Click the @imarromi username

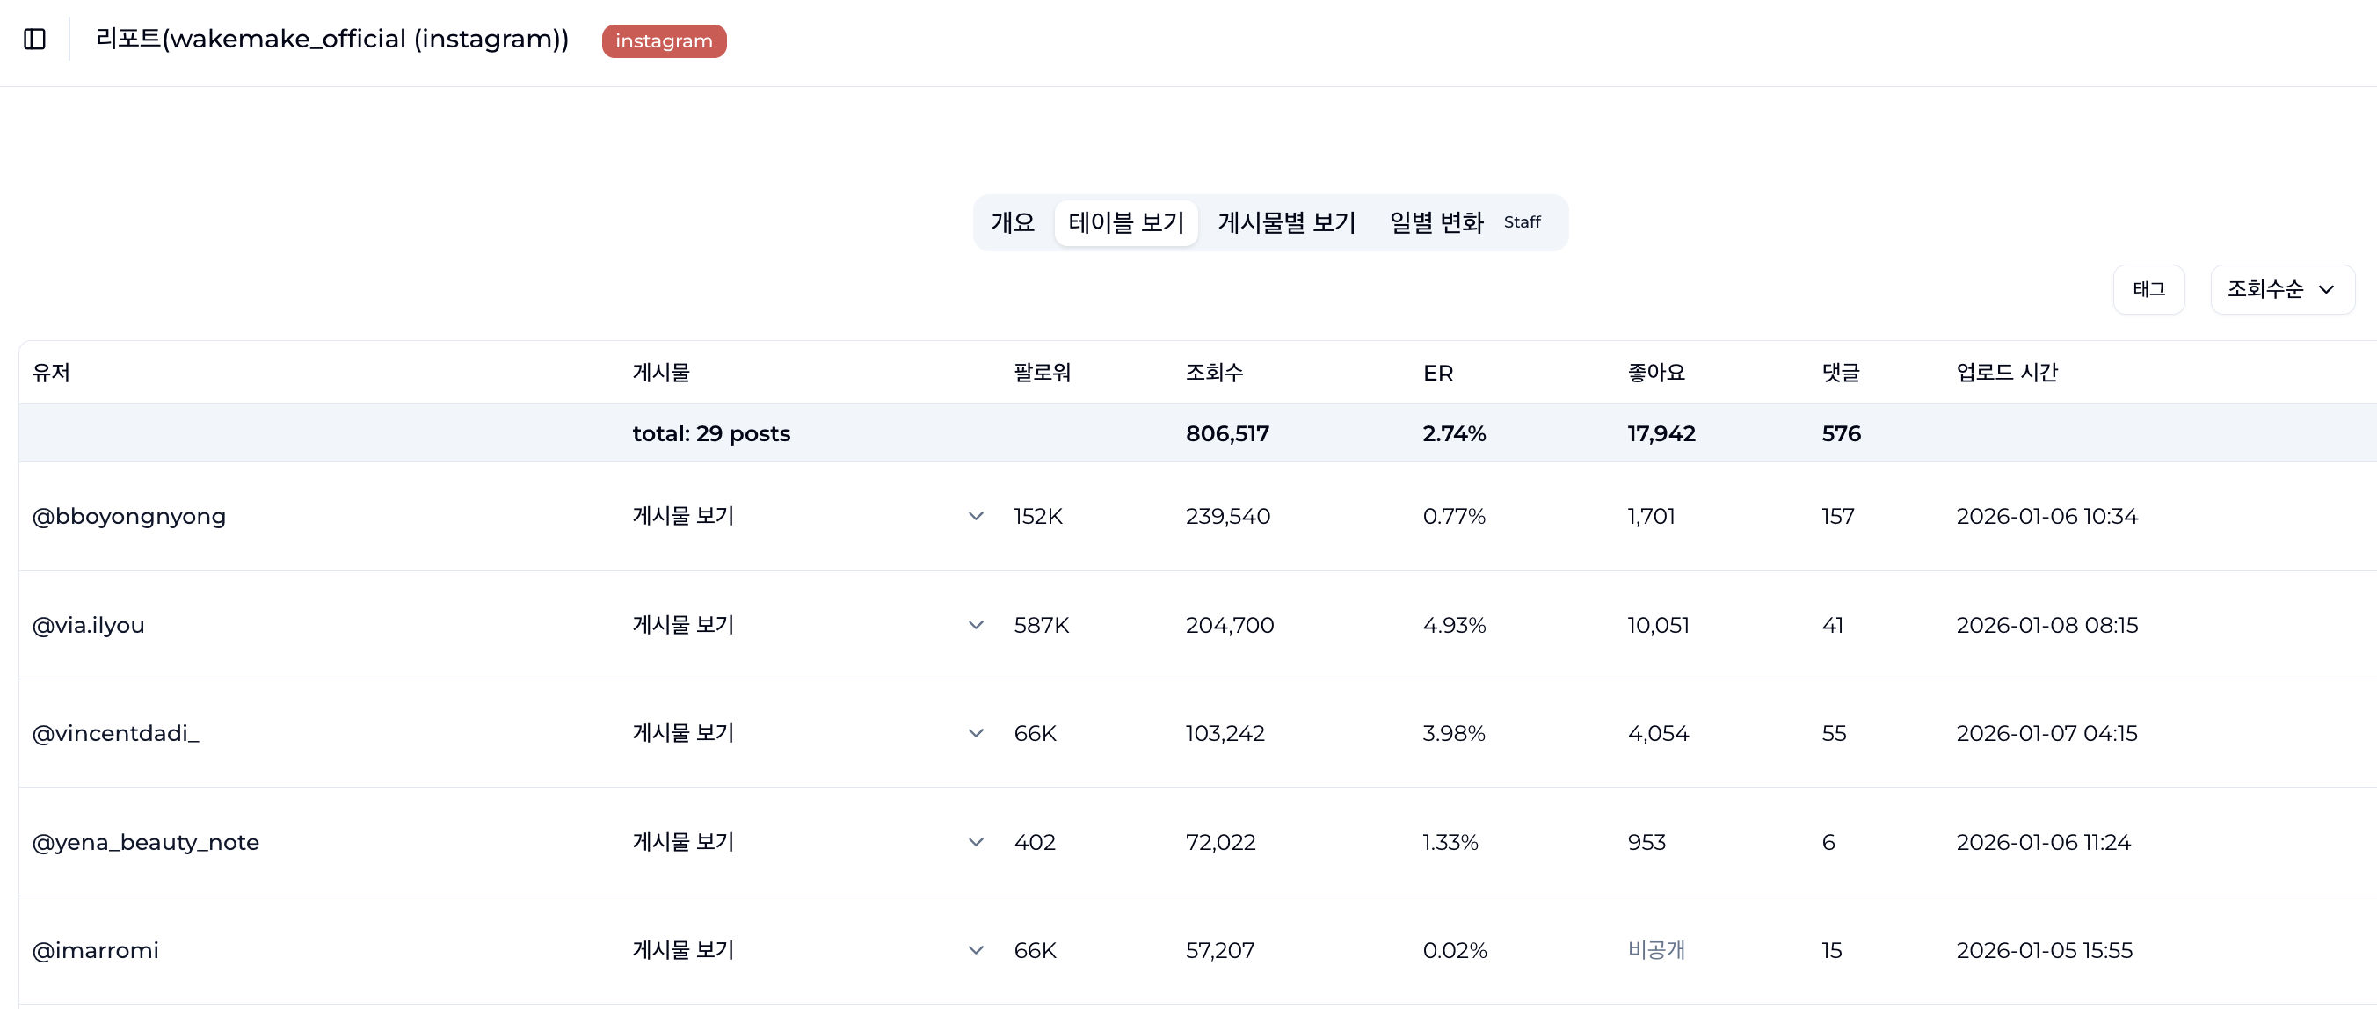pyautogui.click(x=95, y=950)
